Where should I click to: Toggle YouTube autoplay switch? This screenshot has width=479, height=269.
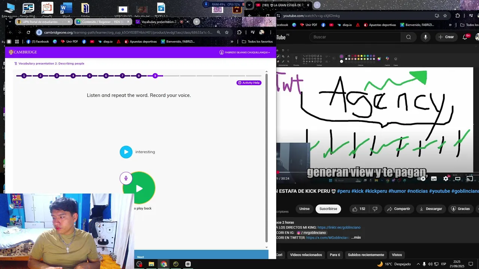[421, 179]
